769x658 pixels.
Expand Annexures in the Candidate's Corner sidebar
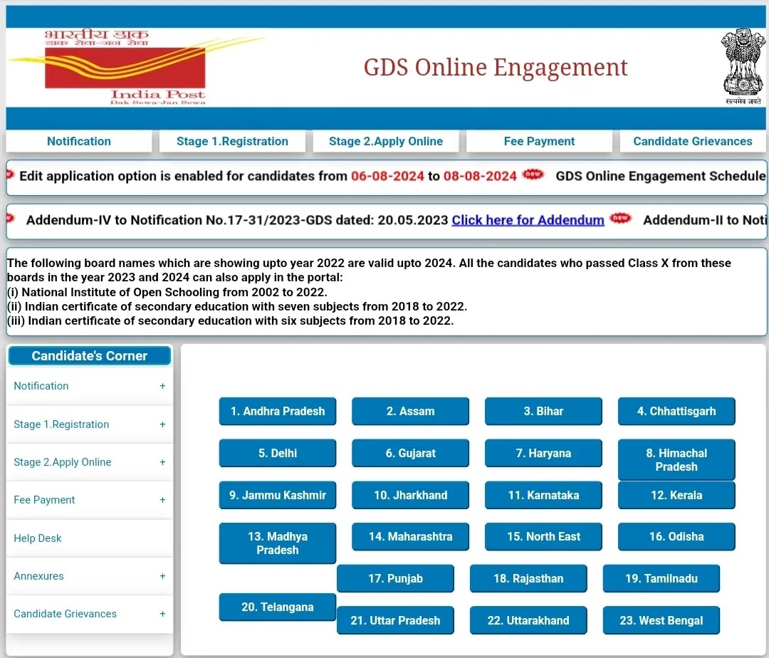click(x=90, y=575)
